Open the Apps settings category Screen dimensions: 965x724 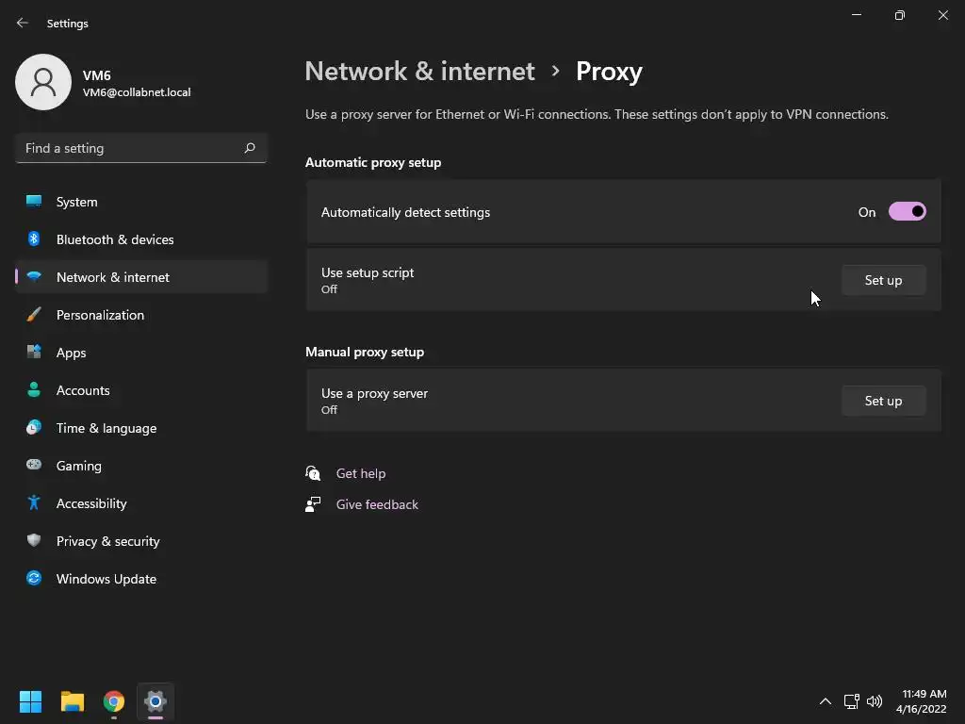[x=71, y=353]
